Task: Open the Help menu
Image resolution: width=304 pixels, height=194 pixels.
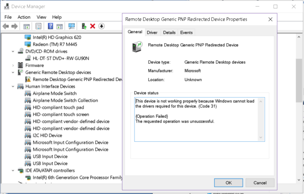Action: coord(57,17)
